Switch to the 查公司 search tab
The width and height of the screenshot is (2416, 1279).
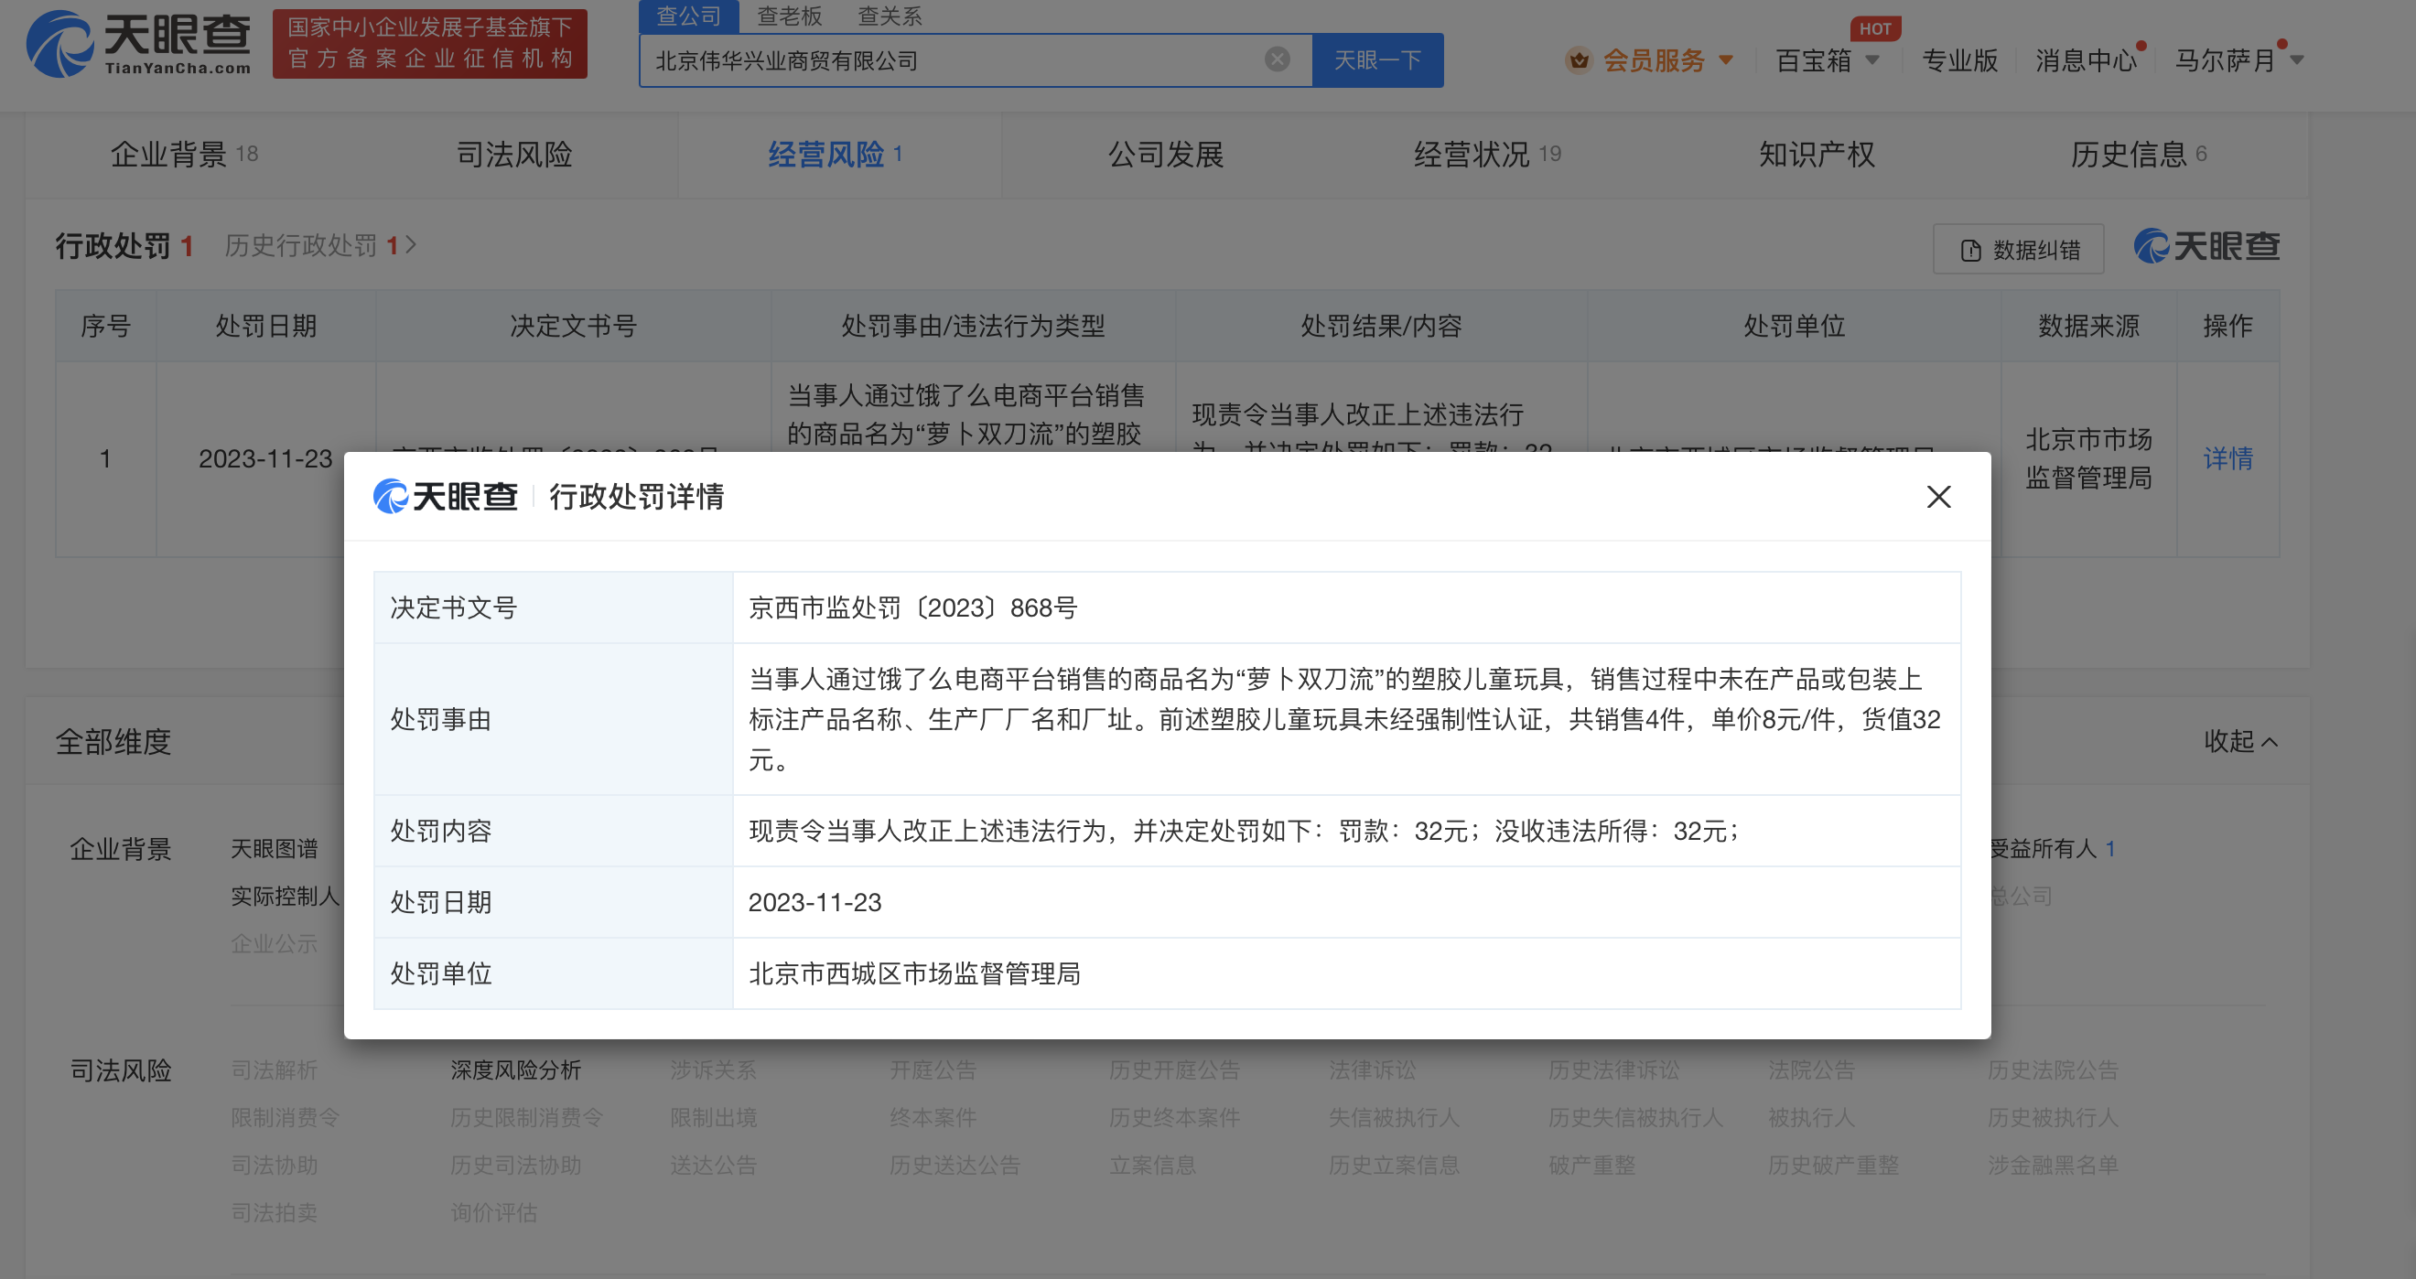(688, 16)
